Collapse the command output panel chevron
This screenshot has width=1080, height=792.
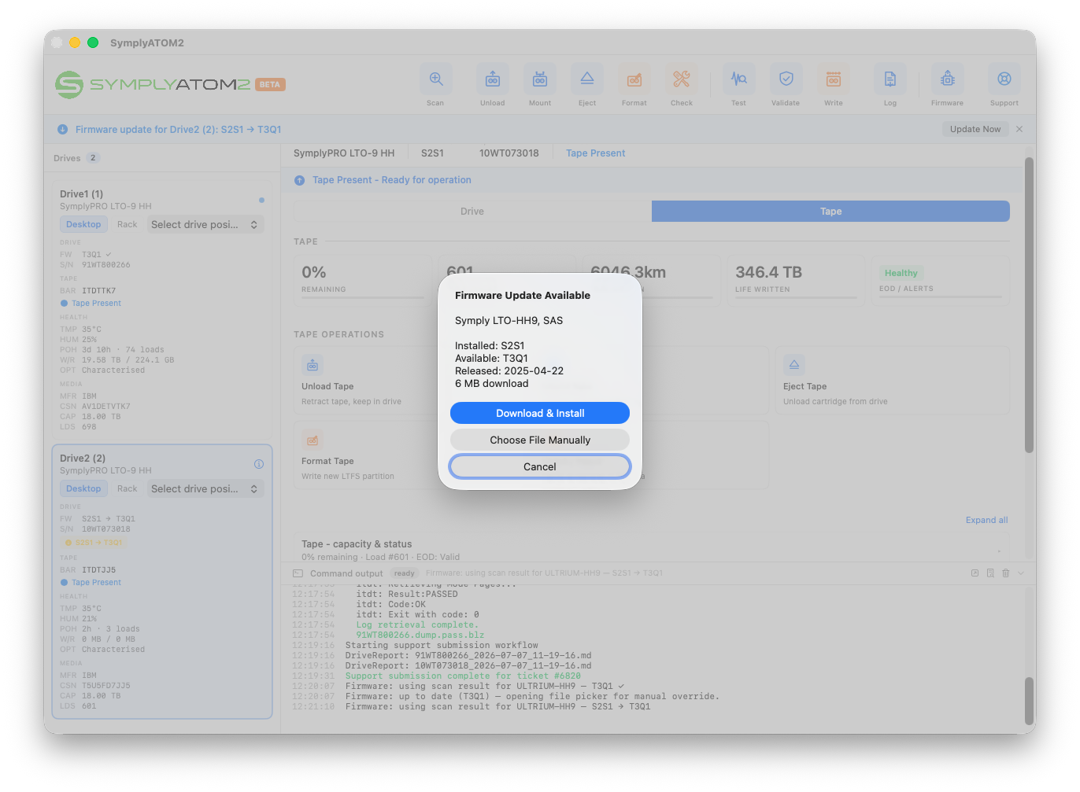(1021, 573)
